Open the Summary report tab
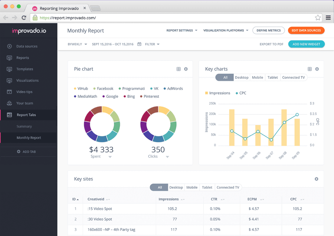Viewport: 334px width, 236px height. tap(24, 126)
